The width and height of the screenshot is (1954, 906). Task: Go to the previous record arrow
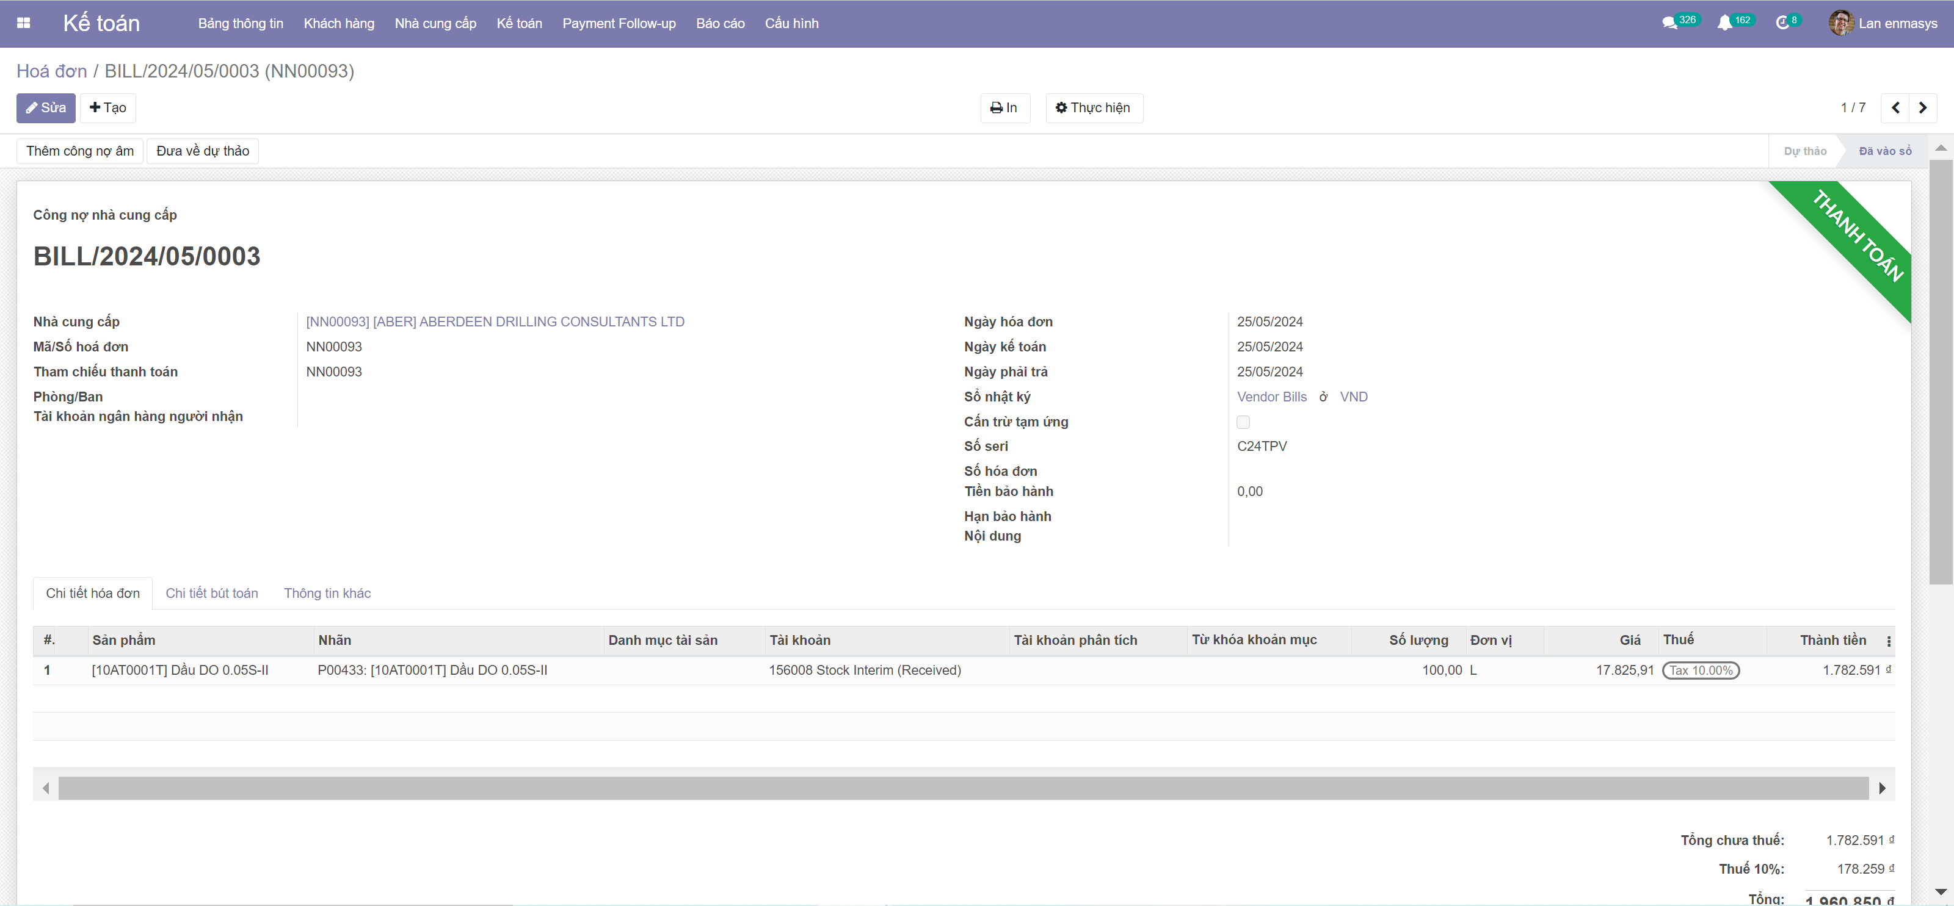tap(1895, 107)
